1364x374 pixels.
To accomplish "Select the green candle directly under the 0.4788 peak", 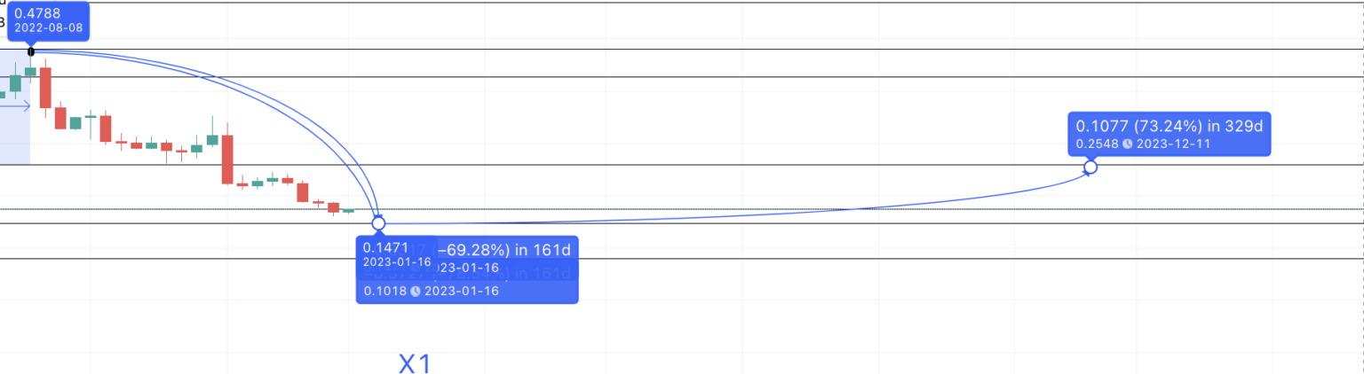I will tap(30, 70).
